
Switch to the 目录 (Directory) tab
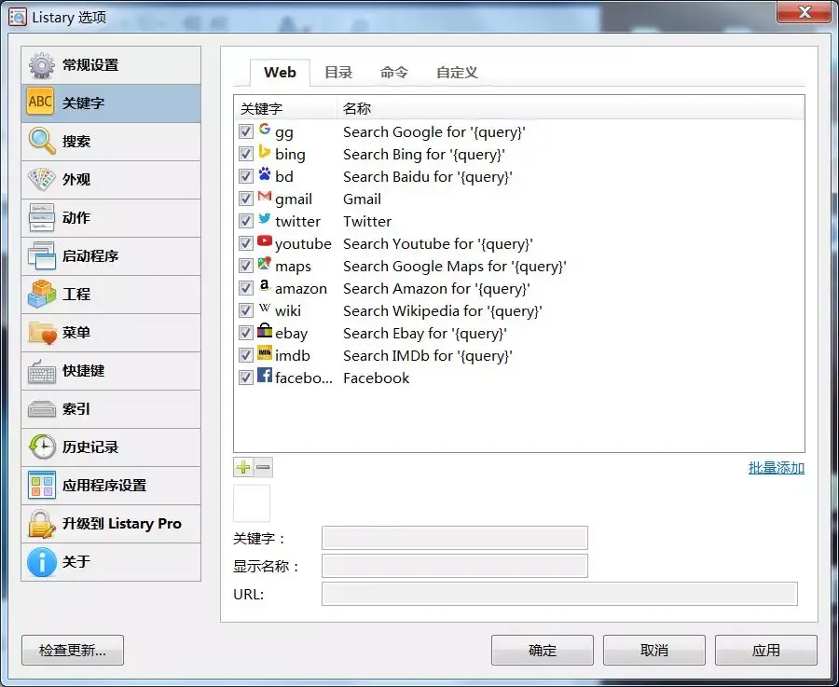(338, 72)
